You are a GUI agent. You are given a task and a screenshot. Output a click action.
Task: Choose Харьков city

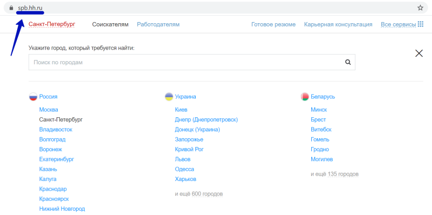tap(186, 179)
